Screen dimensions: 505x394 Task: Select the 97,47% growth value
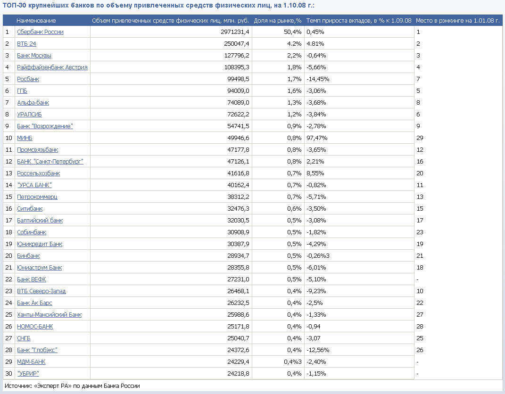pyautogui.click(x=317, y=138)
